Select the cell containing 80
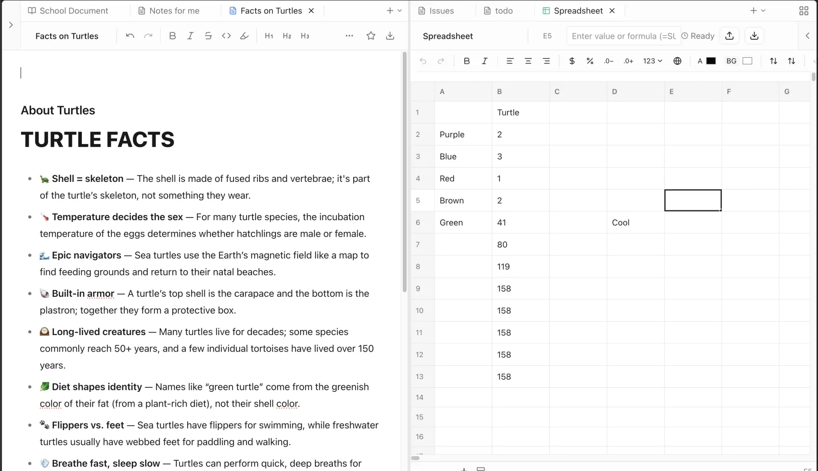818x471 pixels. click(x=520, y=245)
